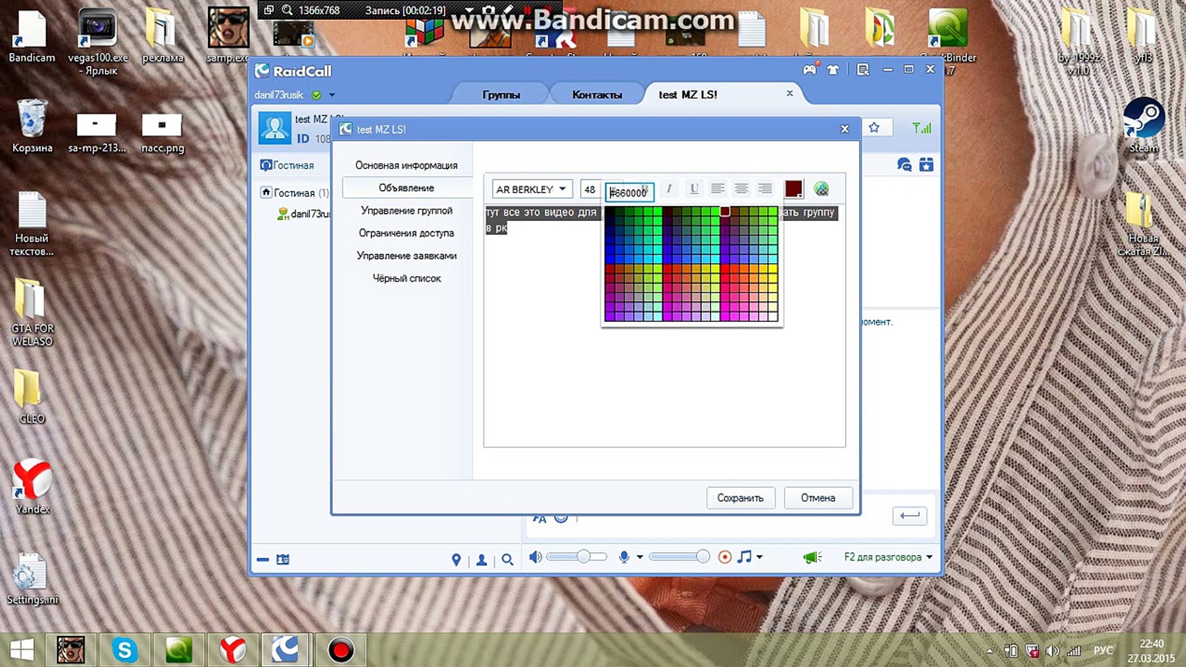
Task: Click the Отмена button
Action: [x=818, y=498]
